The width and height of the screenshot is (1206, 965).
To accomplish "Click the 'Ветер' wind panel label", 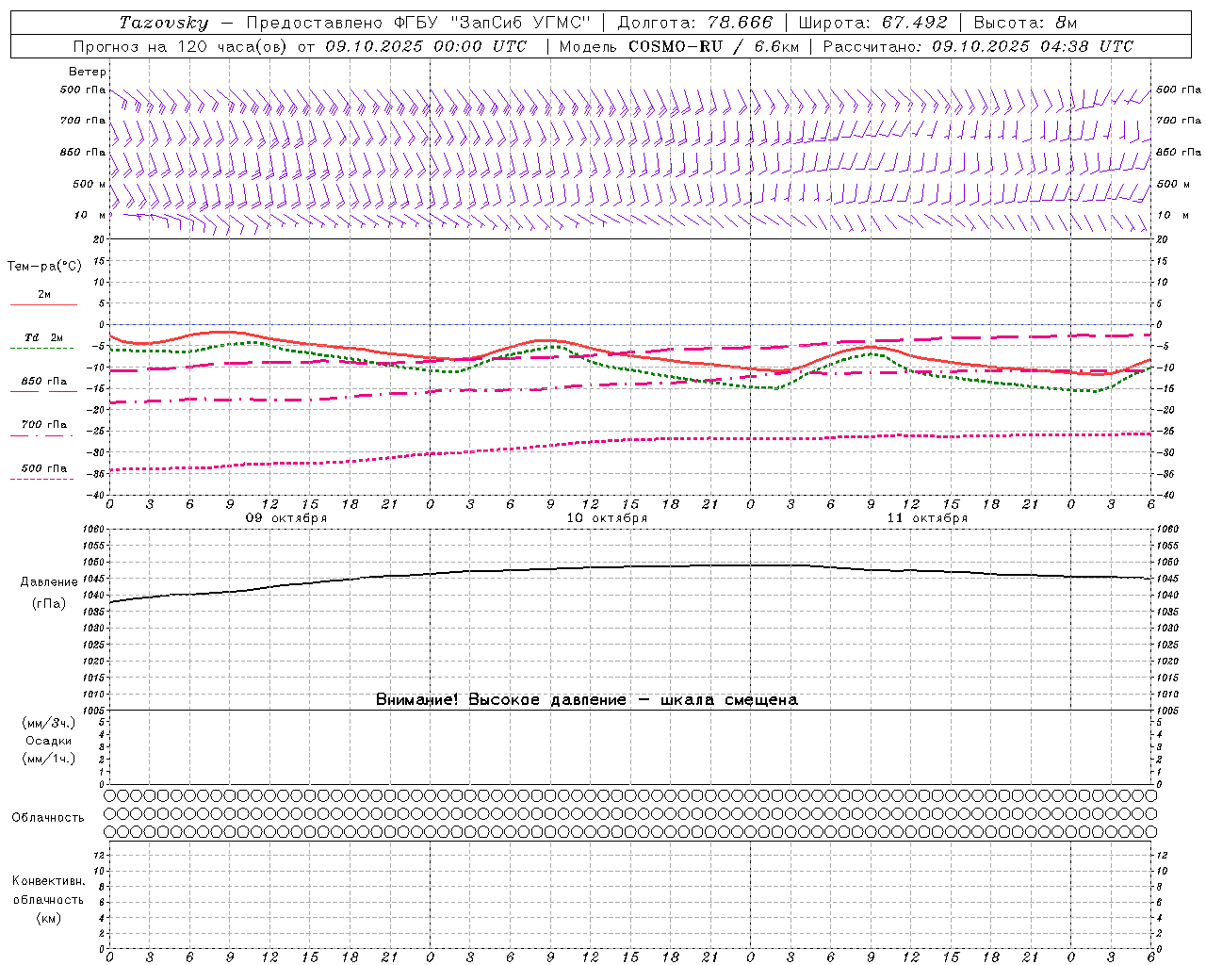I will coord(88,72).
